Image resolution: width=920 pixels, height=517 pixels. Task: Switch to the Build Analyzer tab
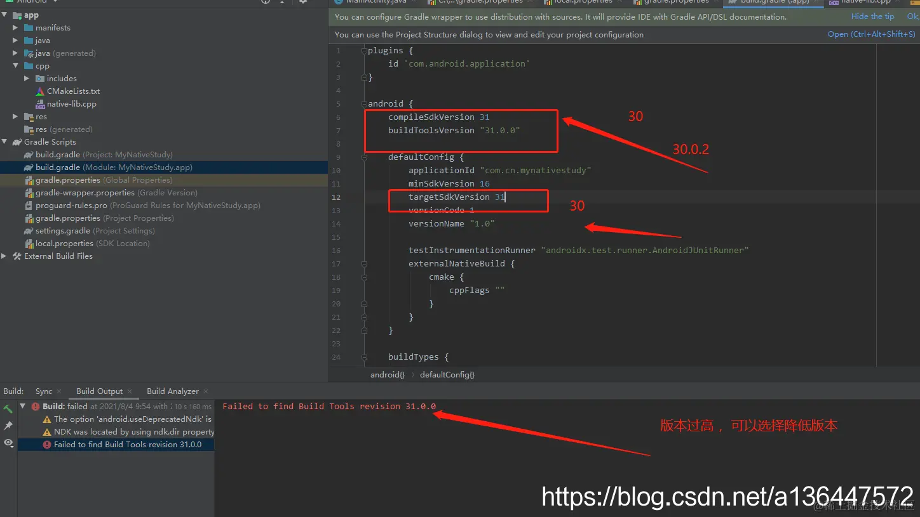173,391
